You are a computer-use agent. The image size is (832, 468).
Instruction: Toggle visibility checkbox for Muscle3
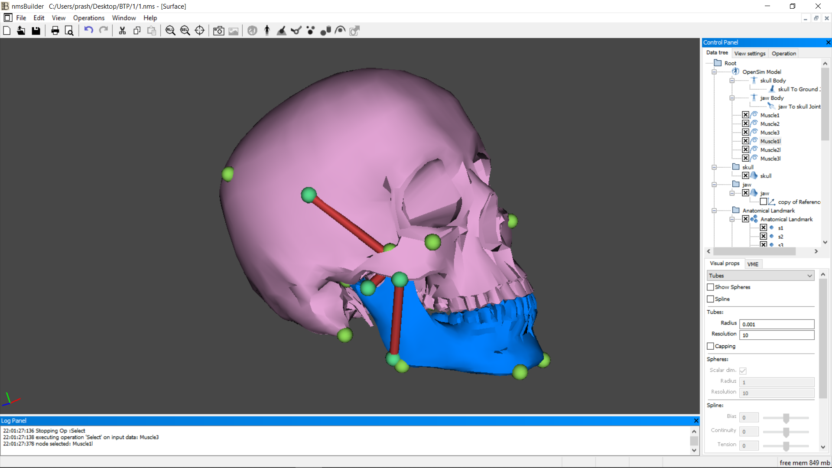(745, 132)
